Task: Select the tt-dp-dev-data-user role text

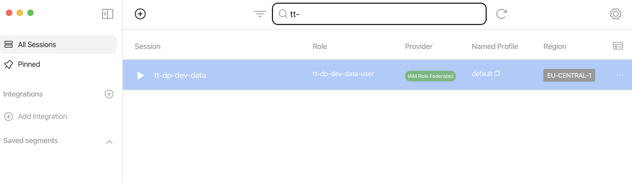Action: click(343, 74)
